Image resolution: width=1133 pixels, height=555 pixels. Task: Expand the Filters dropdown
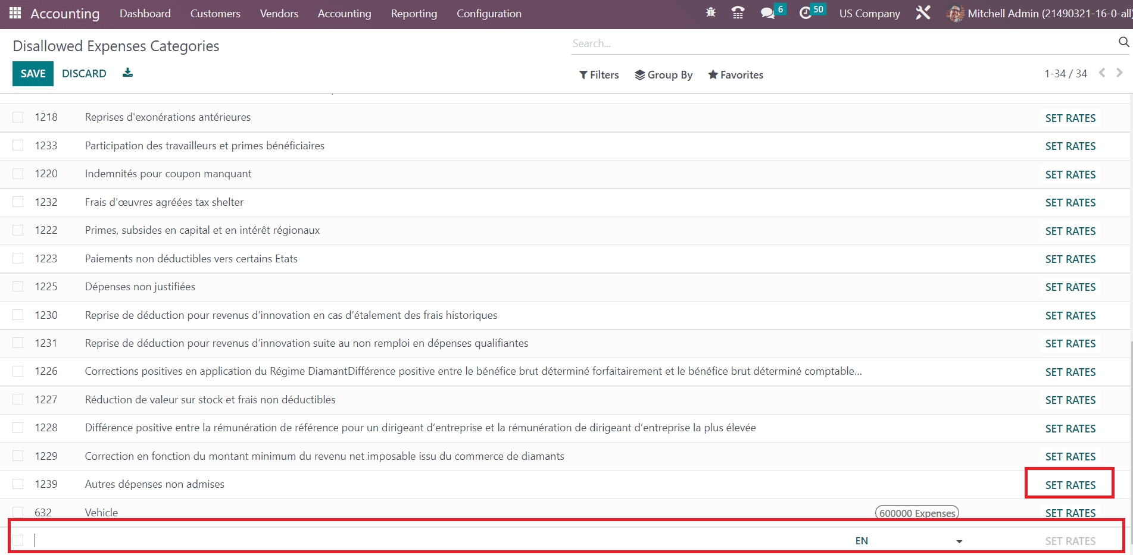tap(599, 75)
